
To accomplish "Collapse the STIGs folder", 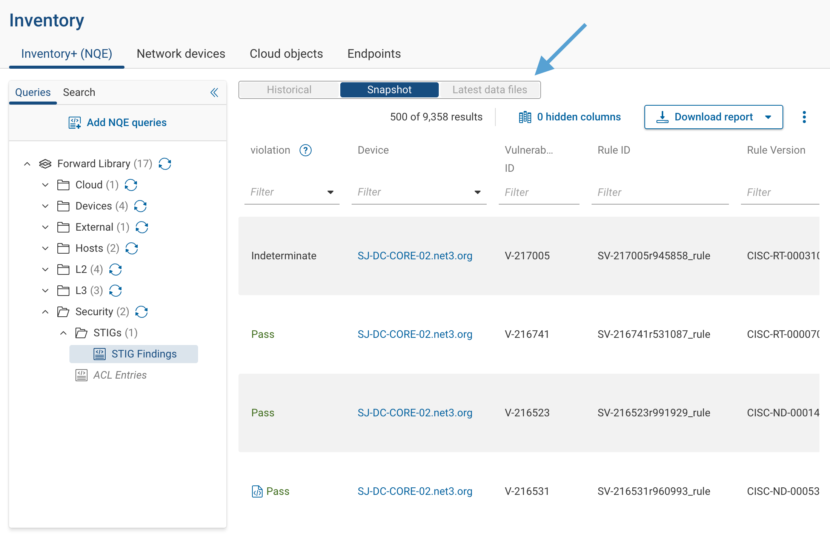I will tap(63, 333).
